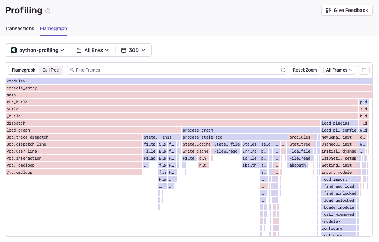Image resolution: width=379 pixels, height=242 pixels.
Task: Open the All Frames filter dropdown
Action: 339,70
